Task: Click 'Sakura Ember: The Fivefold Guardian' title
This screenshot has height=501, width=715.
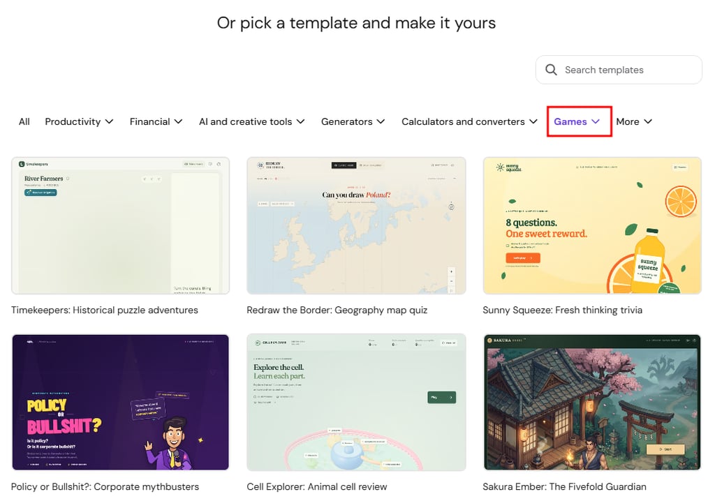Action: [x=564, y=486]
